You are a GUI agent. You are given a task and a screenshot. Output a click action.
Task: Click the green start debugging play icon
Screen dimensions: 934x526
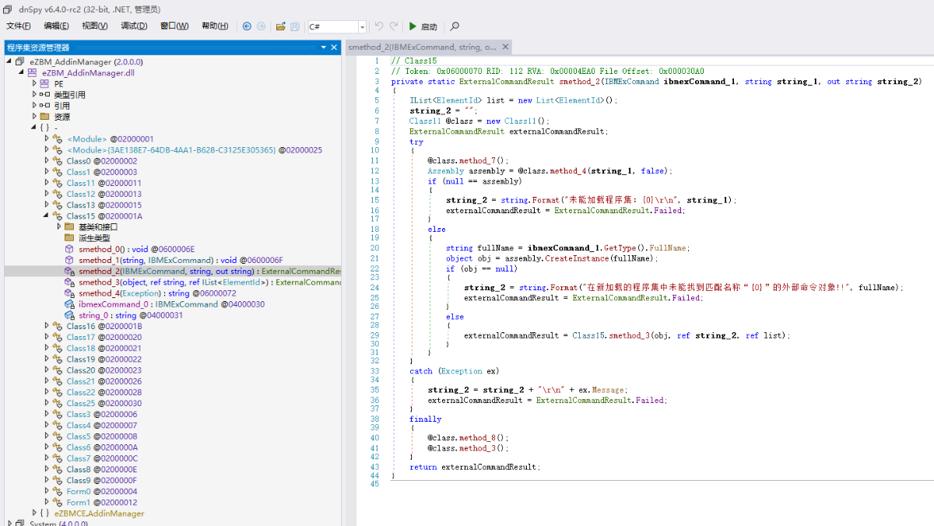pos(413,26)
